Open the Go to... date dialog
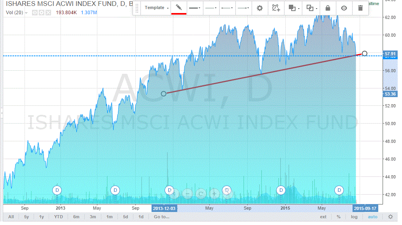 click(x=161, y=217)
